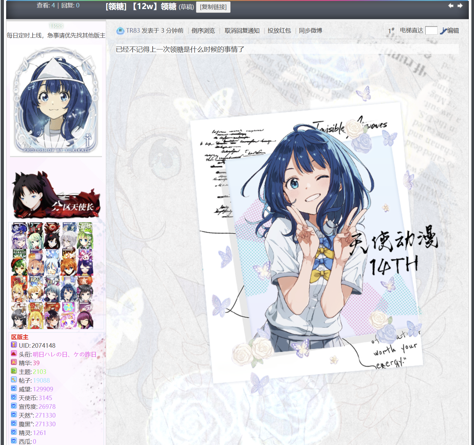Go to next thread with right arrow

pos(460,5)
